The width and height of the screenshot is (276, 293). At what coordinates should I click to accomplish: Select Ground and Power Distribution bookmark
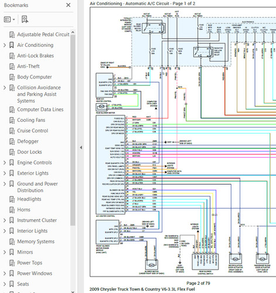tap(38, 187)
